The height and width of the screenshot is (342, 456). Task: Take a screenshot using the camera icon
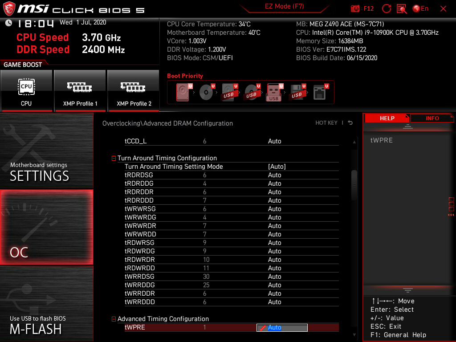[x=355, y=8]
